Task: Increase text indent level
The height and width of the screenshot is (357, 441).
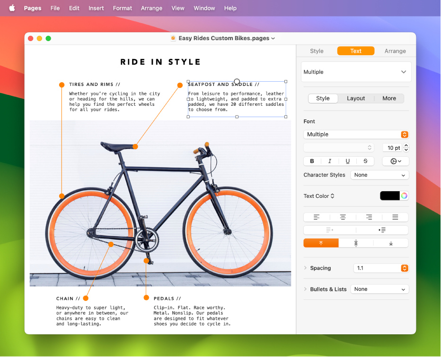Action: [383, 230]
